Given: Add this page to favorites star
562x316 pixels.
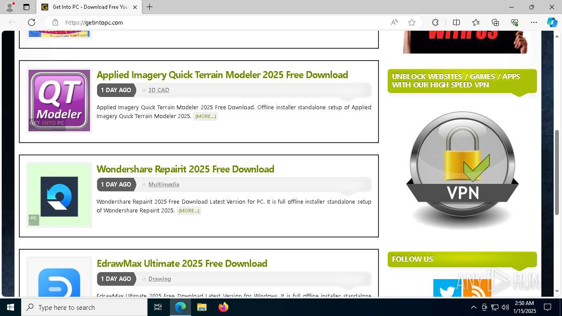Looking at the screenshot, I should click(x=412, y=22).
